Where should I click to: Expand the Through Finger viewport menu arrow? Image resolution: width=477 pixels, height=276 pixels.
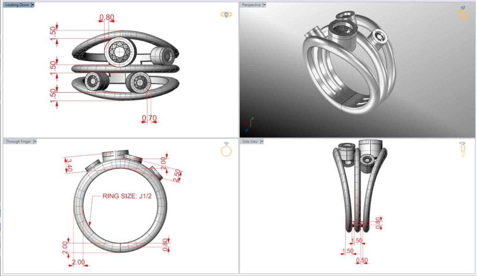35,141
